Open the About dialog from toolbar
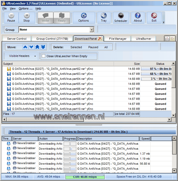 (138, 18)
